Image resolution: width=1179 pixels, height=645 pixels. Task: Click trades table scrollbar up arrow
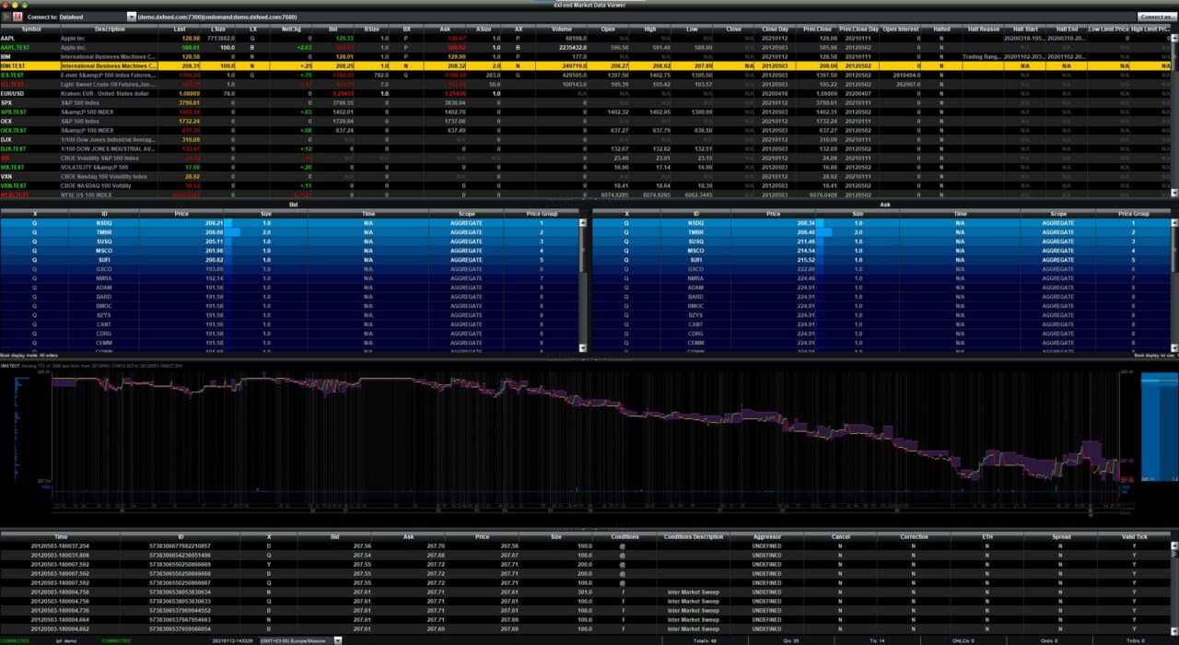pos(1173,545)
